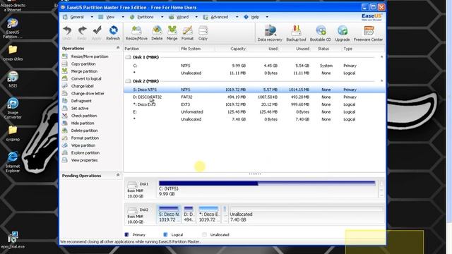452x254 pixels.
Task: Open the View menu
Action: tap(110, 17)
